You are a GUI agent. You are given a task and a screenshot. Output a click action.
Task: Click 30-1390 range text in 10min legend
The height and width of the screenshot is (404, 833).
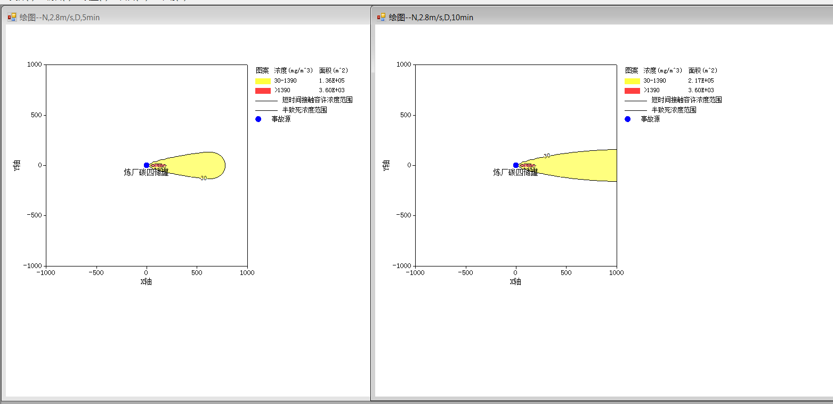(x=654, y=80)
